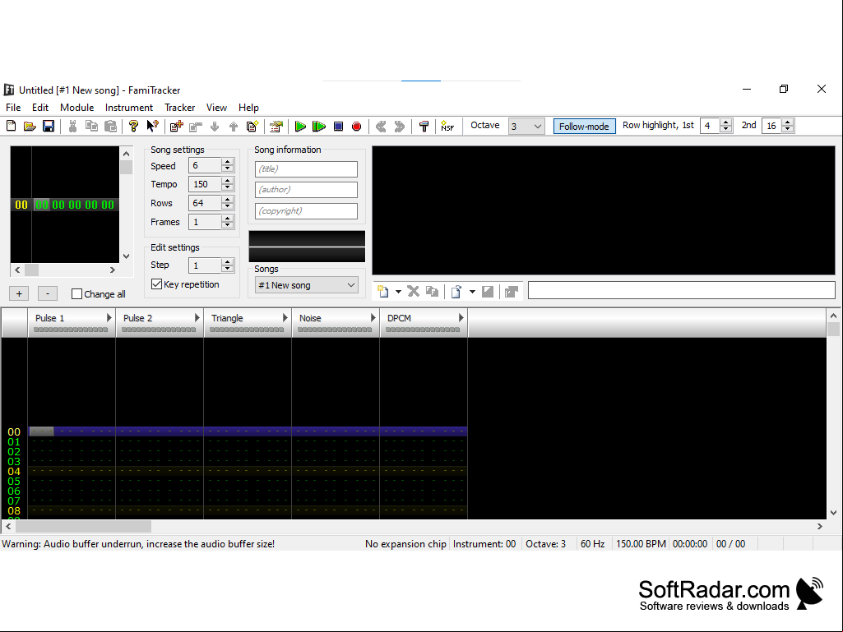
Task: Open load instrument dropdown arrow
Action: tap(472, 291)
